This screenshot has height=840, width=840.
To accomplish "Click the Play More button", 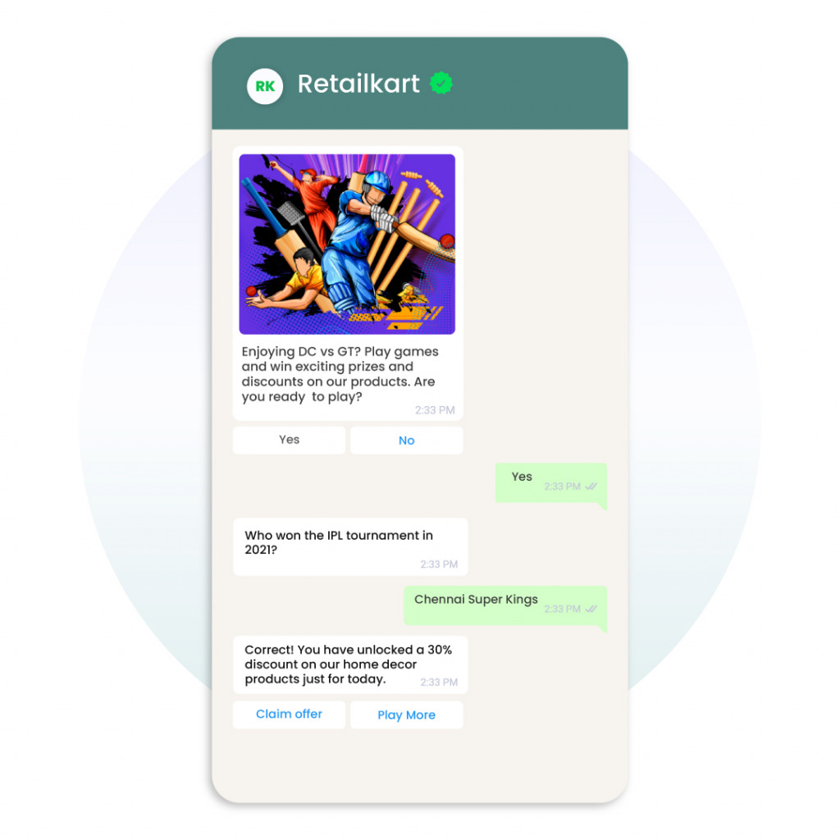I will tap(407, 714).
